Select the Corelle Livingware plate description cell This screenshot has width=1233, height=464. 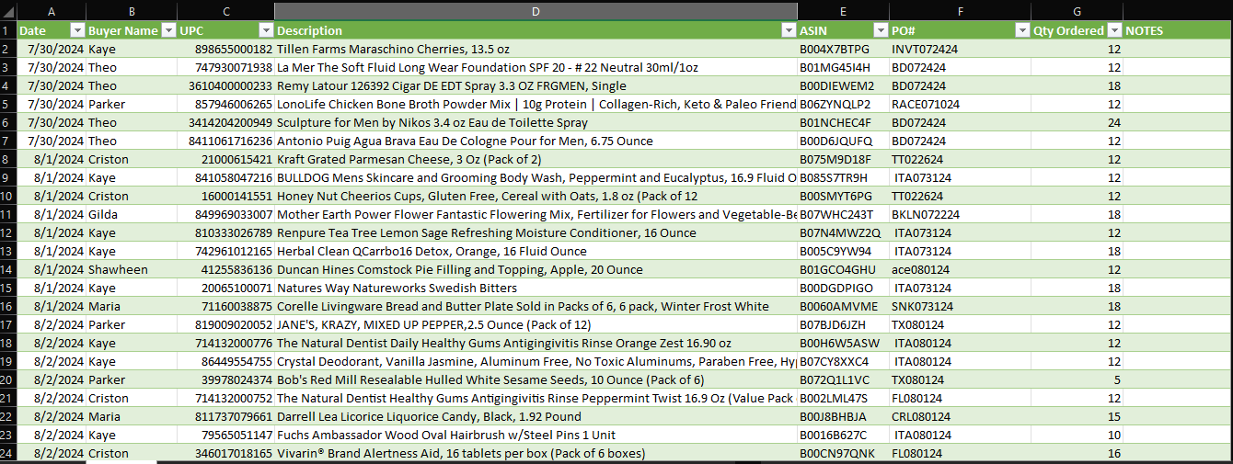[x=536, y=306]
